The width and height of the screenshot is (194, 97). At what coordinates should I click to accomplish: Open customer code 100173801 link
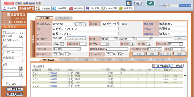tap(53, 76)
